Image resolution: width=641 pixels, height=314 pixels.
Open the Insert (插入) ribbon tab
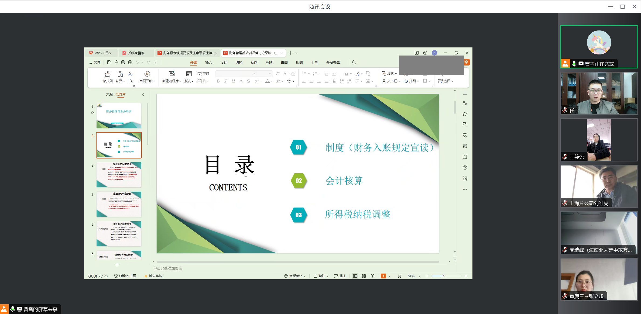208,63
